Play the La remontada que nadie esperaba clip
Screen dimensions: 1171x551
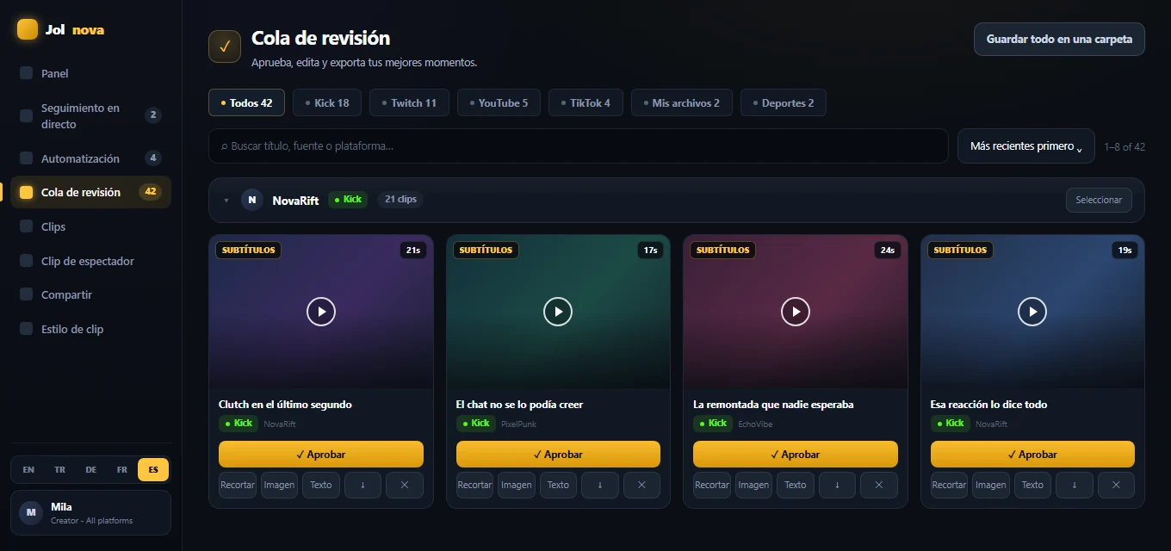[796, 312]
